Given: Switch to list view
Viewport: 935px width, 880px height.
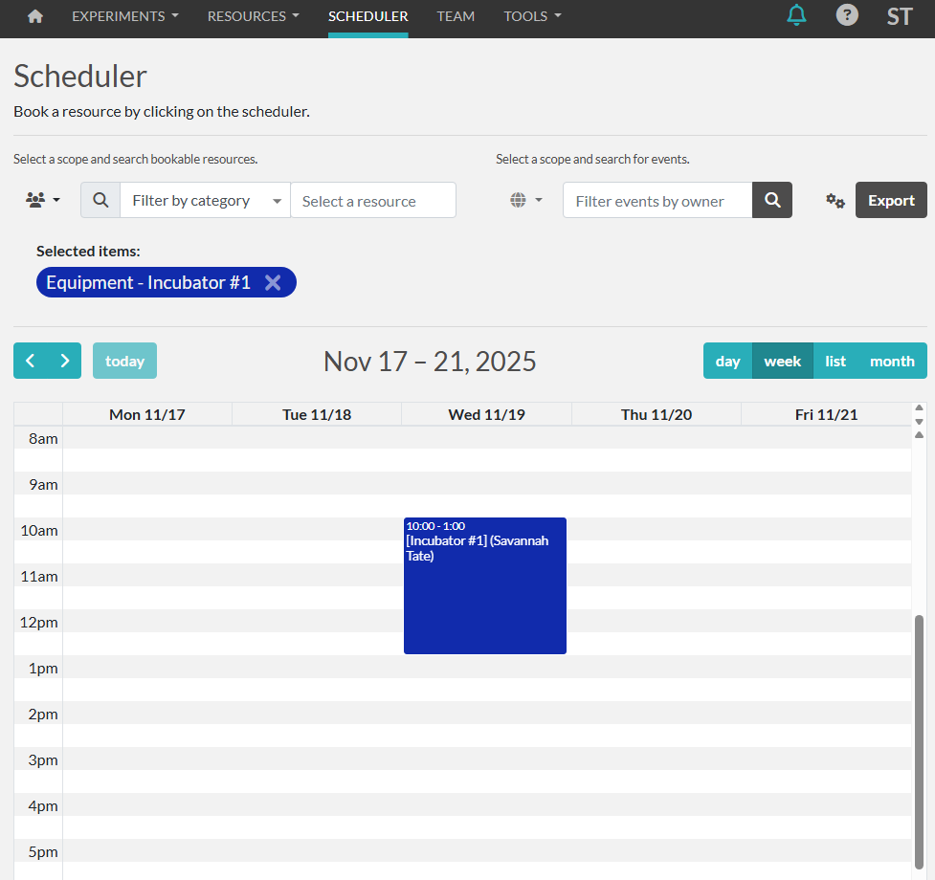Looking at the screenshot, I should pos(835,361).
